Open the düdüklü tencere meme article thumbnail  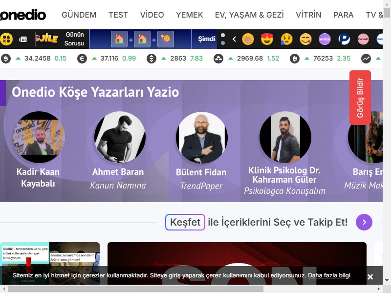click(x=50, y=263)
